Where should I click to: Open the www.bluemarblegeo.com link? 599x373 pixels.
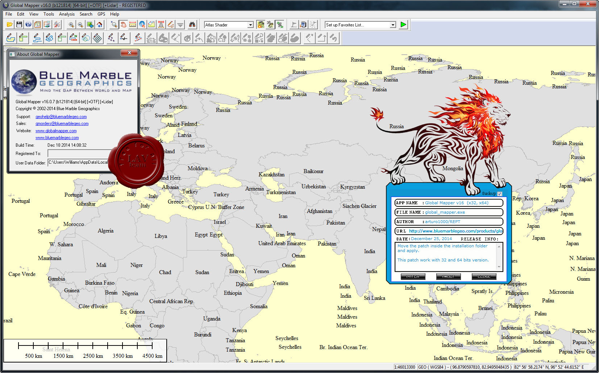click(57, 138)
